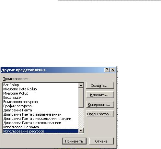161x149 pixels.
Task: Click the list scrollbar up arrow
Action: click(x=81, y=85)
